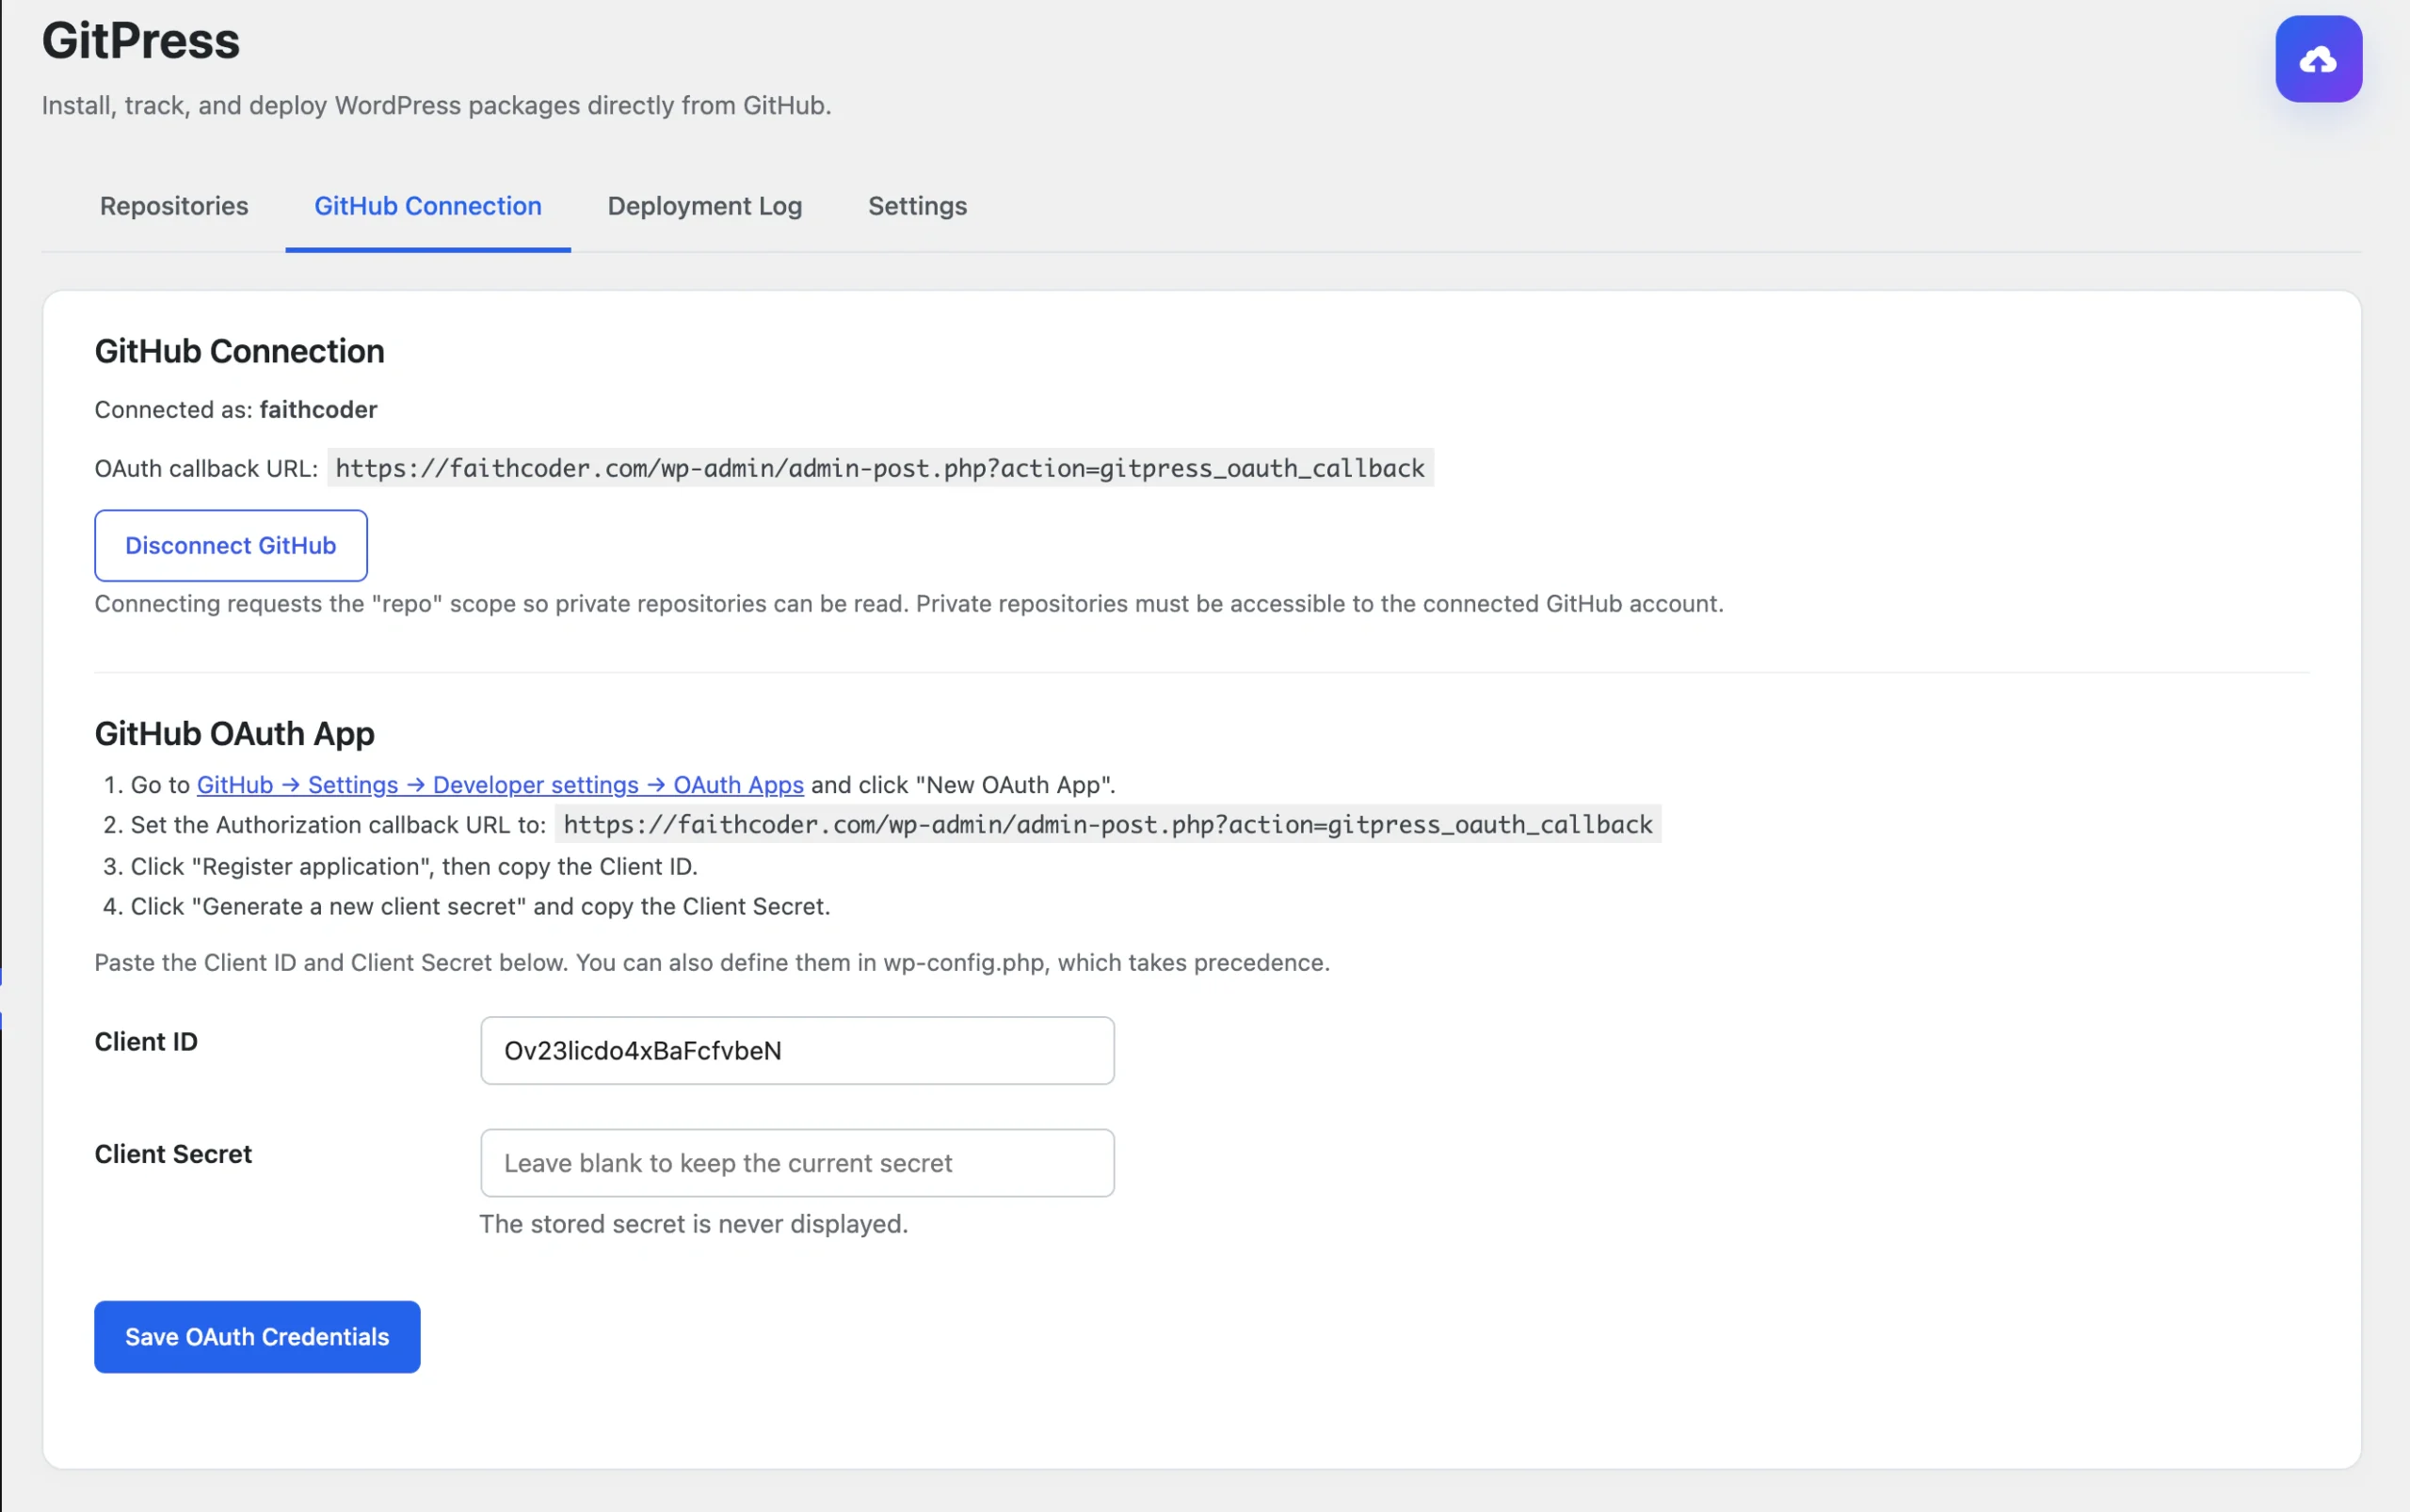Click the GitHub OAuth App heading
Screen dimensions: 2410x1512
click(235, 734)
